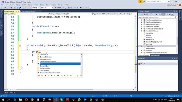182x102 pixels.
Task: Click the Windows Start button
Action: pyautogui.click(x=3, y=99)
